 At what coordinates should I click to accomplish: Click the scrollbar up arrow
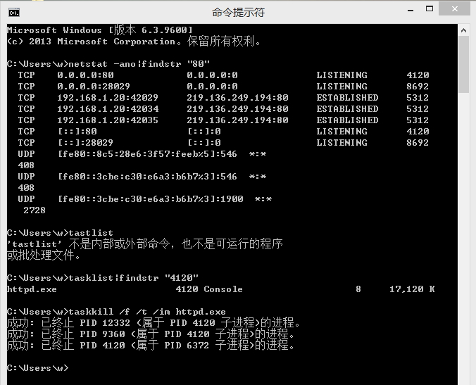(463, 30)
